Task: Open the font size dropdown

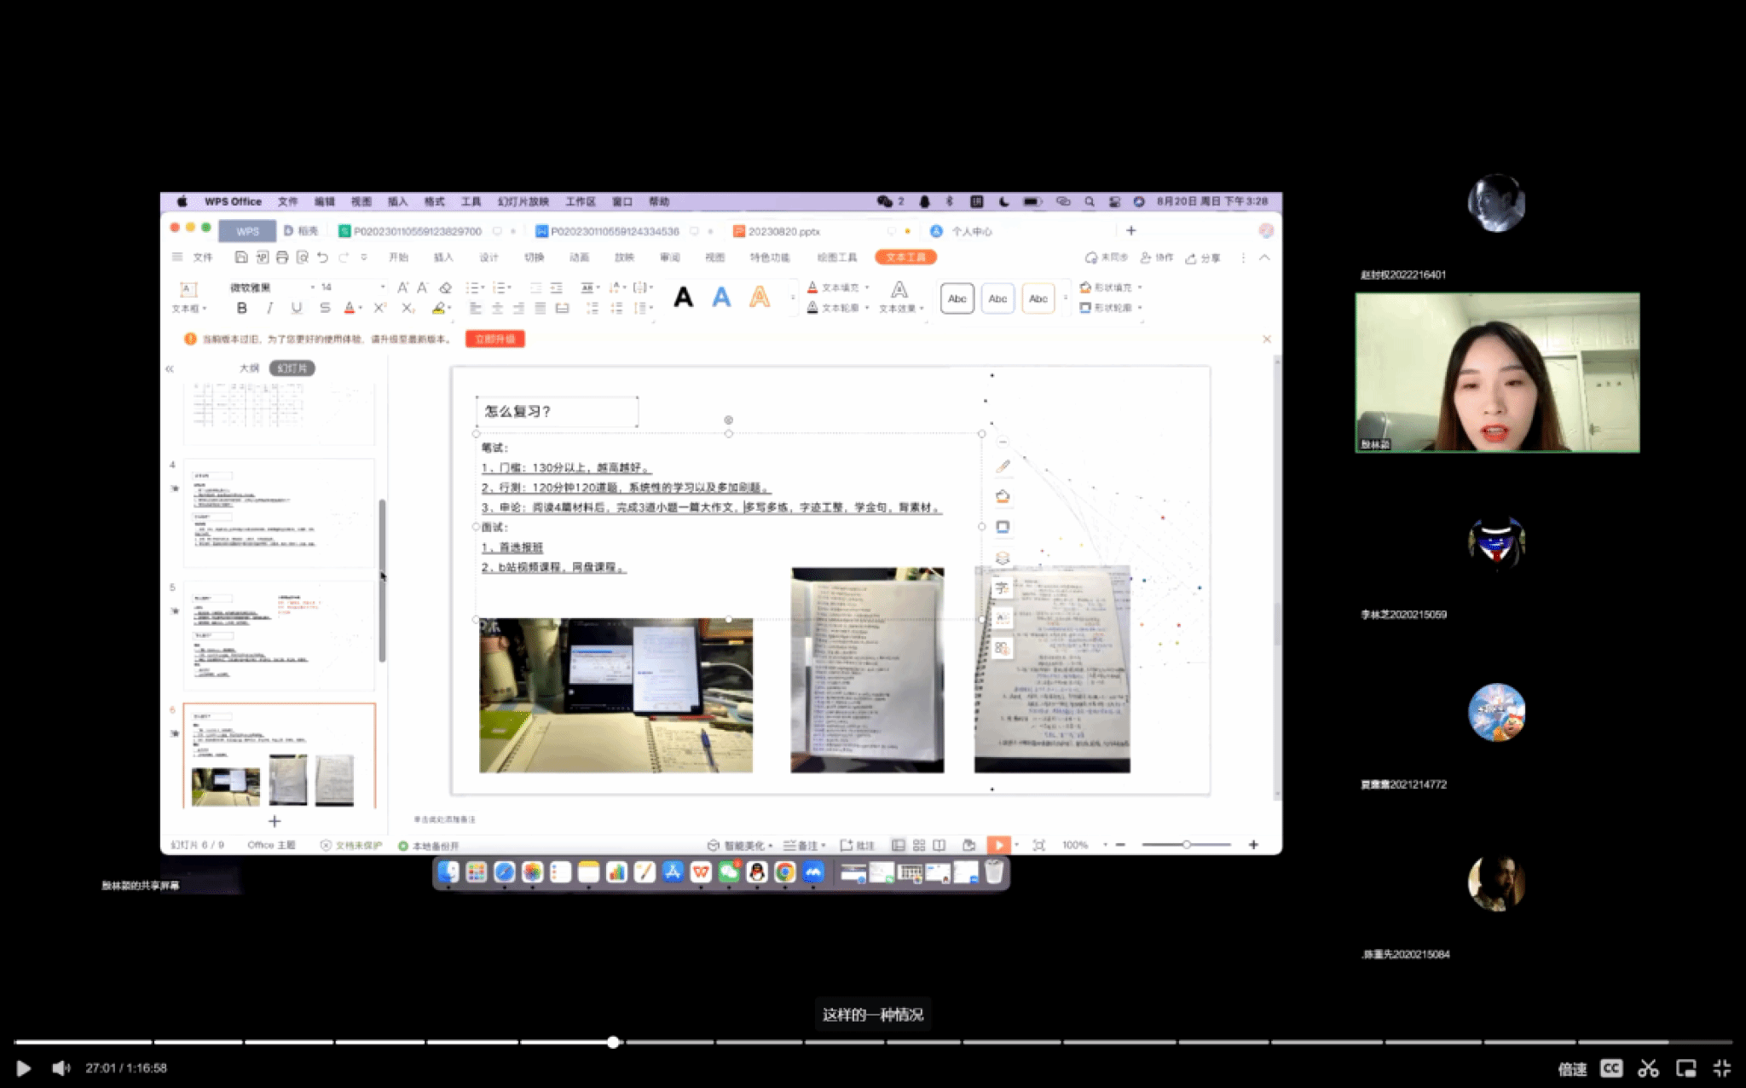Action: coord(382,287)
